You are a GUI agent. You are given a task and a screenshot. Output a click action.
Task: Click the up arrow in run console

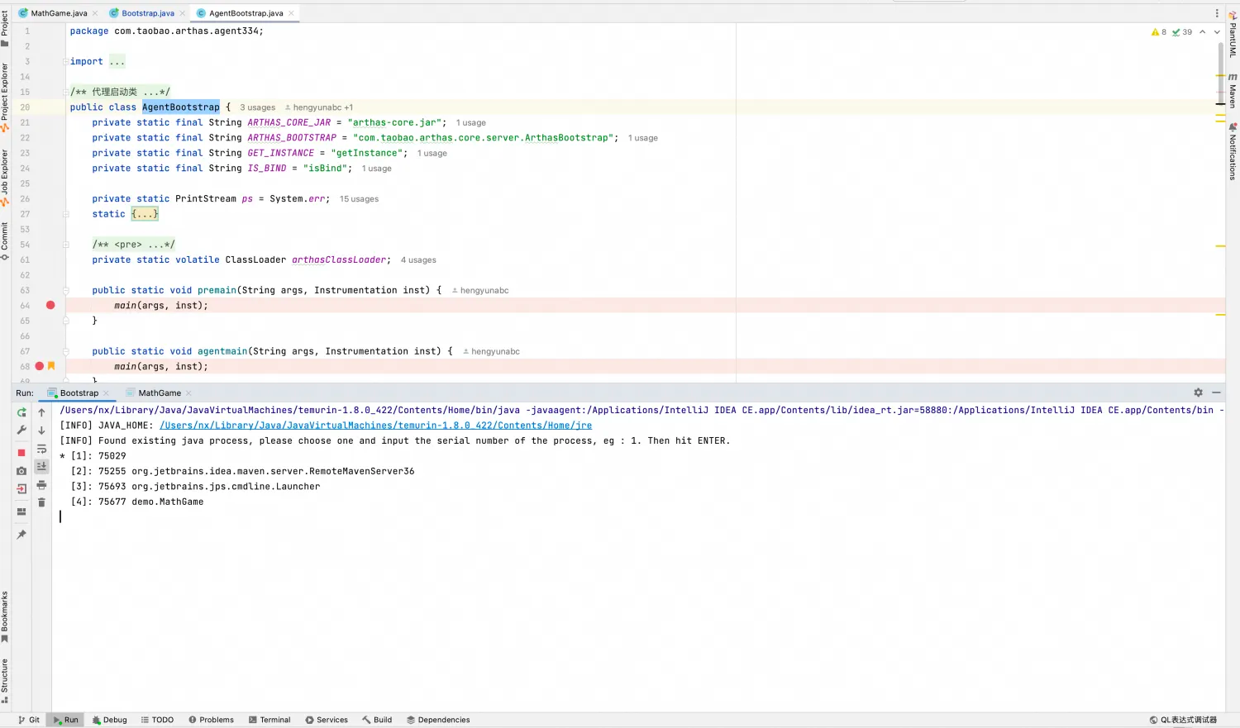point(41,412)
